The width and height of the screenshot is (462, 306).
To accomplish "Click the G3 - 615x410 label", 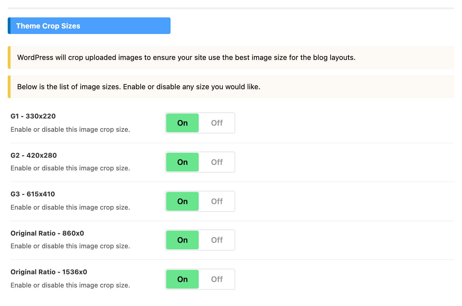I will (33, 194).
